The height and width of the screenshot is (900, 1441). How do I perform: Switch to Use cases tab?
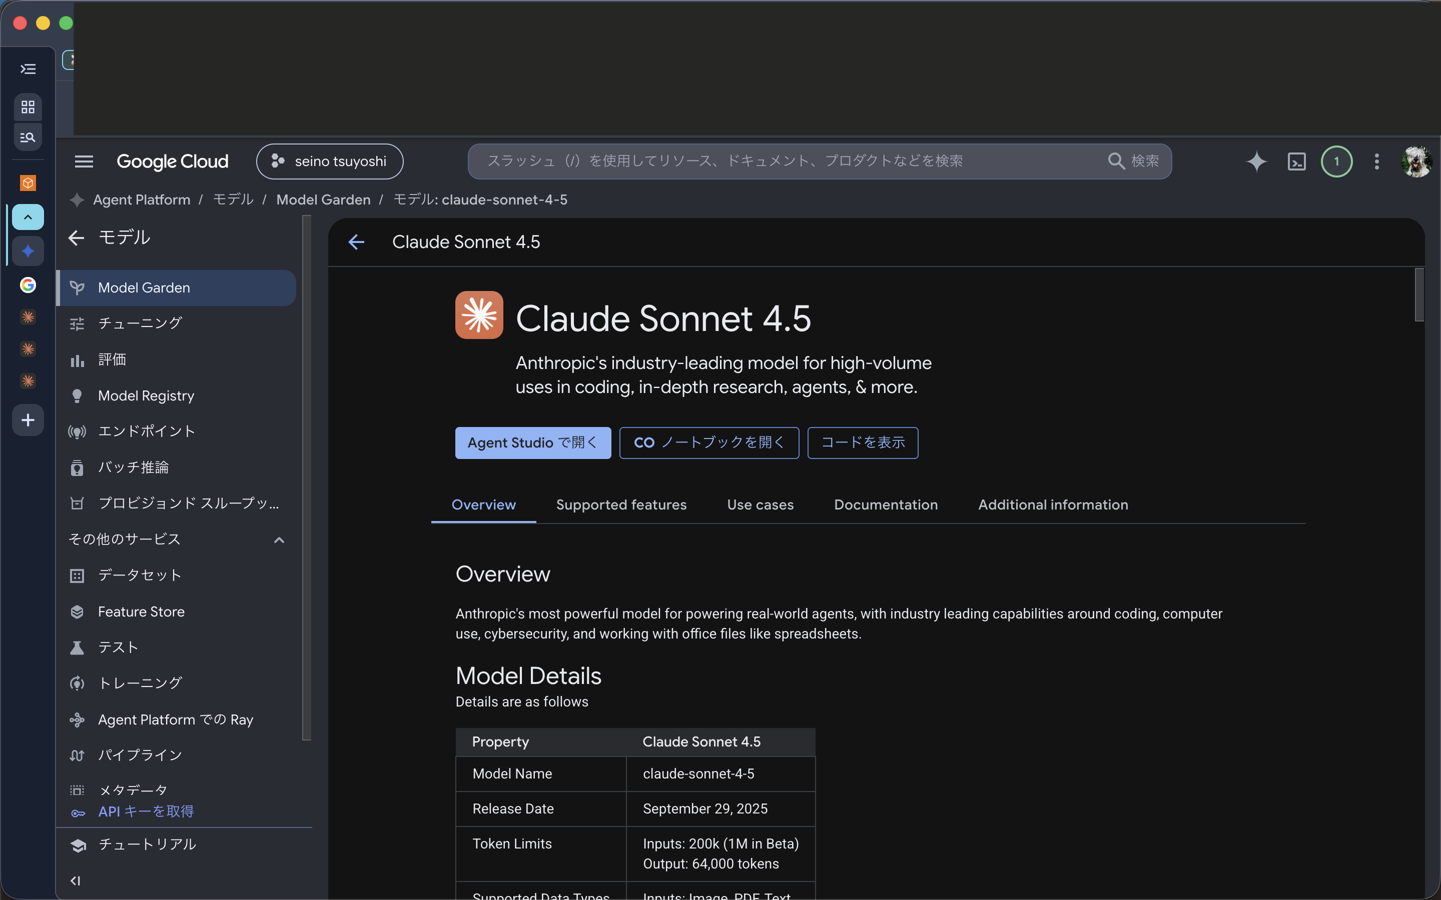[x=761, y=505]
